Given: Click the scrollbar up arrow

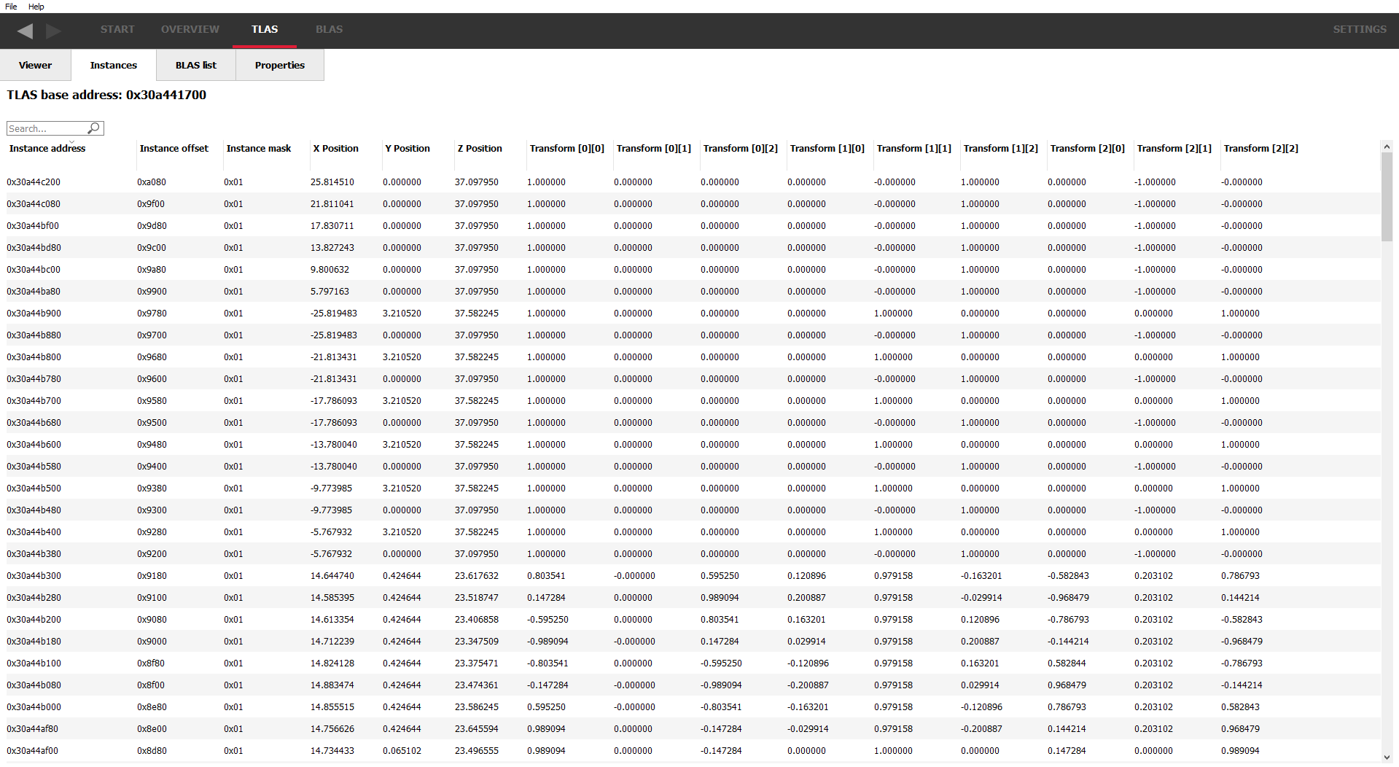Looking at the screenshot, I should pos(1387,147).
